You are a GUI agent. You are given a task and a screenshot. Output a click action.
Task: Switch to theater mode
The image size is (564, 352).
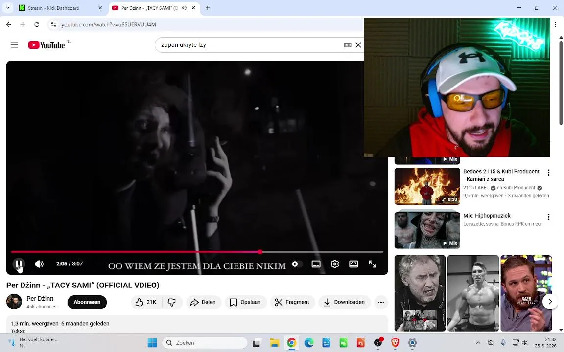tap(353, 264)
